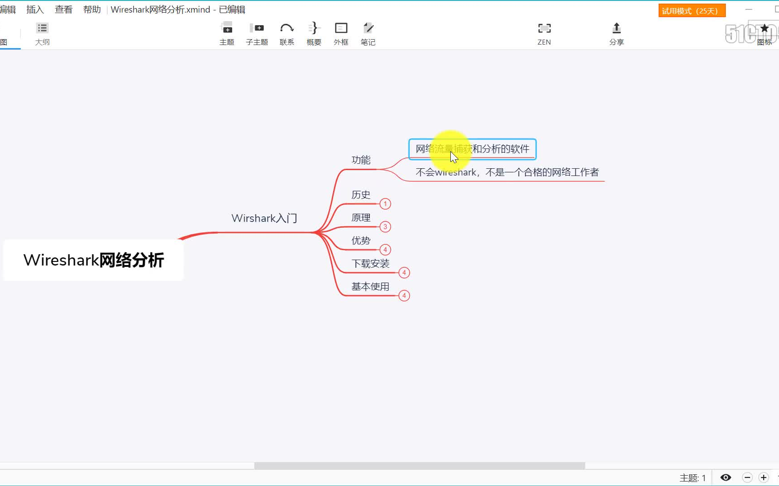Open the 帮助 menu
779x486 pixels.
click(x=92, y=9)
